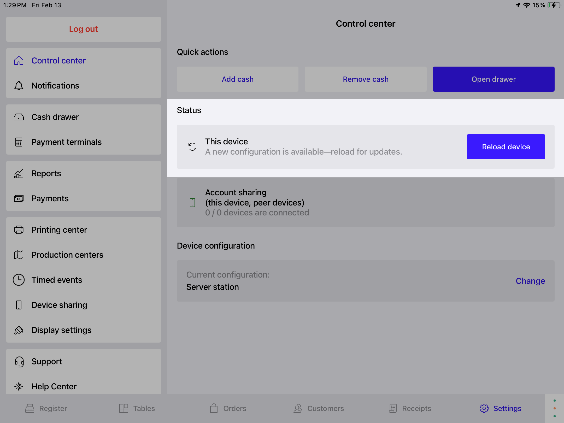Open Production centers

pos(67,255)
